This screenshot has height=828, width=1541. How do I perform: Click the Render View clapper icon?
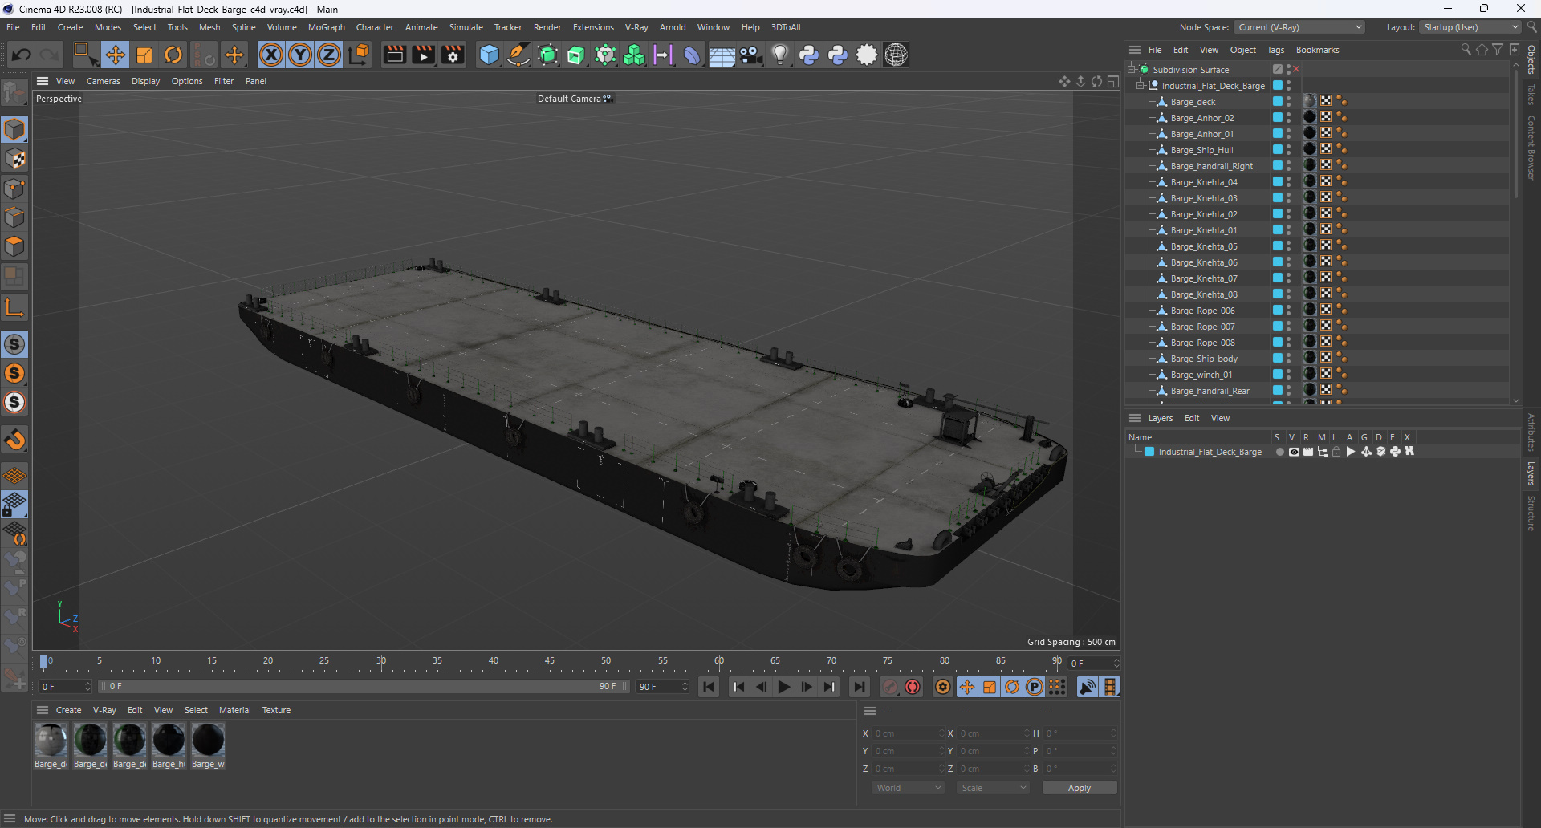[x=394, y=55]
